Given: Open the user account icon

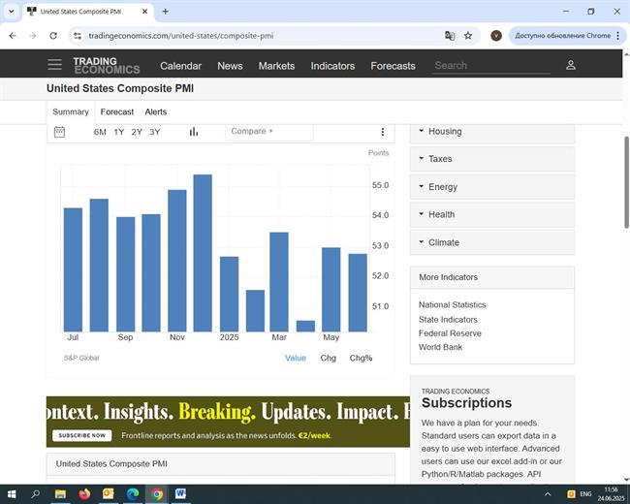Looking at the screenshot, I should click(571, 65).
